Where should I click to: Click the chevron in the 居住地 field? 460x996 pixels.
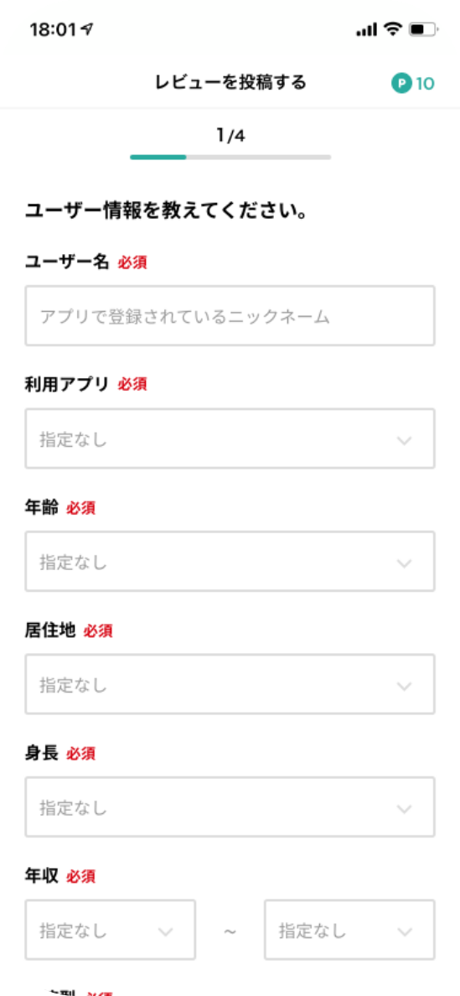coord(404,686)
